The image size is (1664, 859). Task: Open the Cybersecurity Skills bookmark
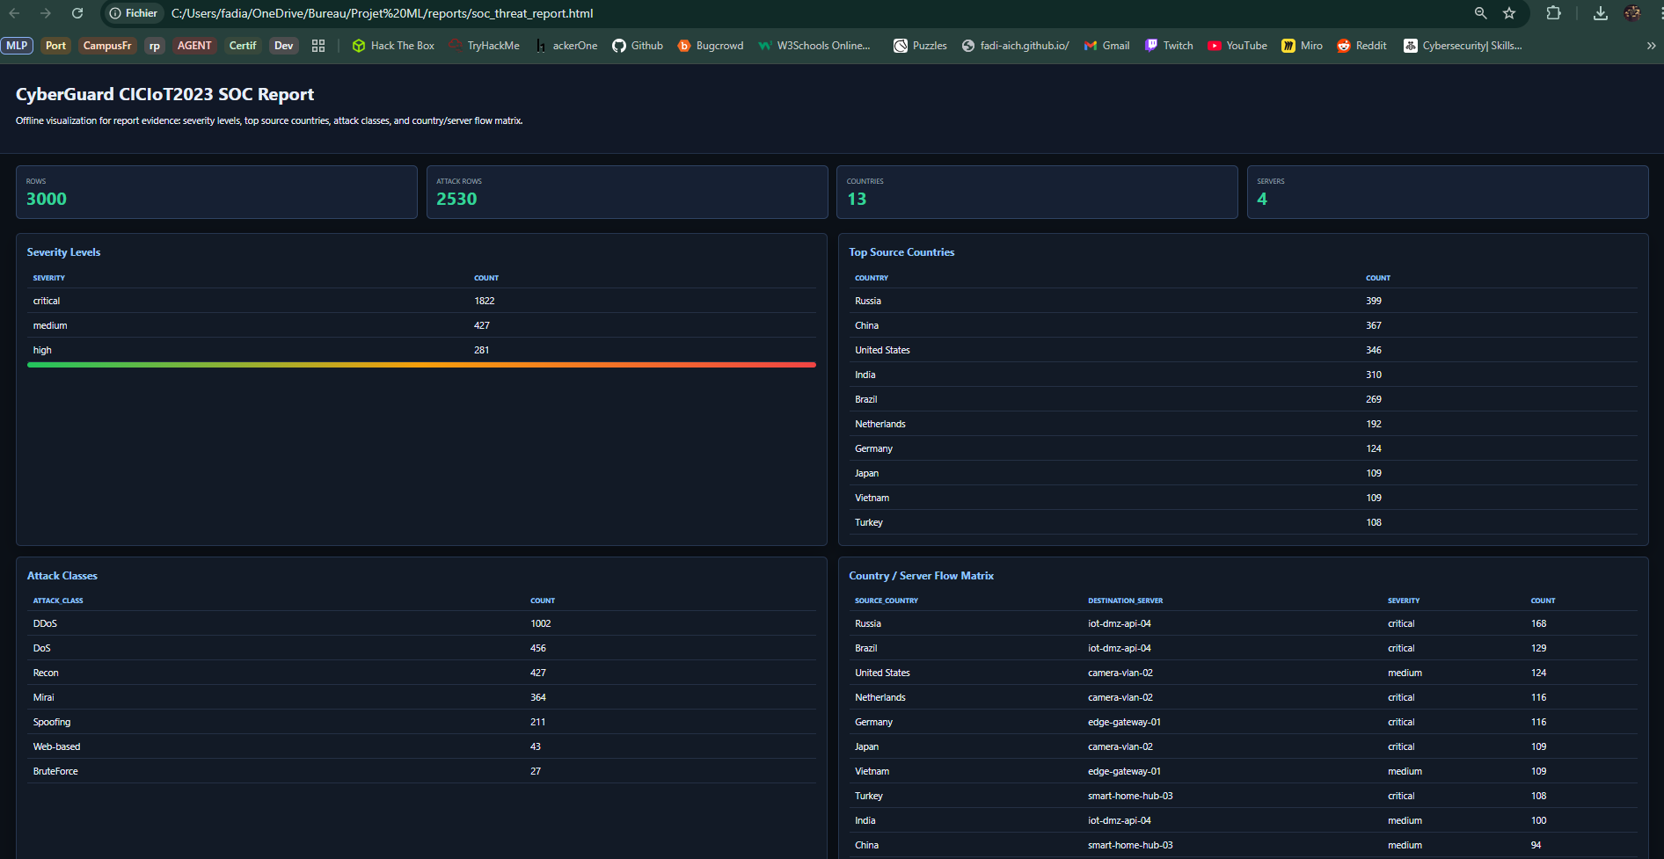1463,46
